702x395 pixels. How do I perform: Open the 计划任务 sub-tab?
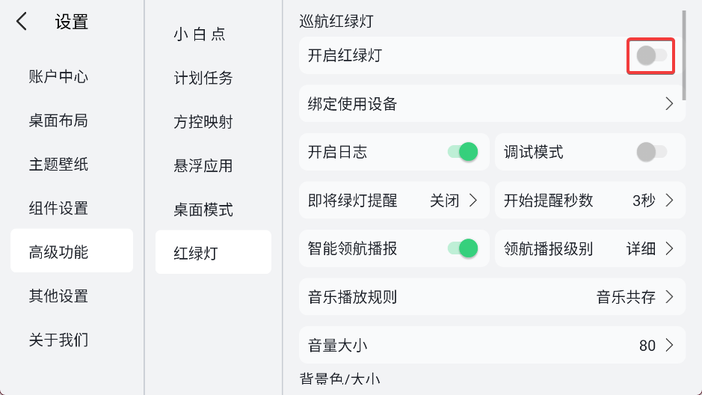point(203,78)
